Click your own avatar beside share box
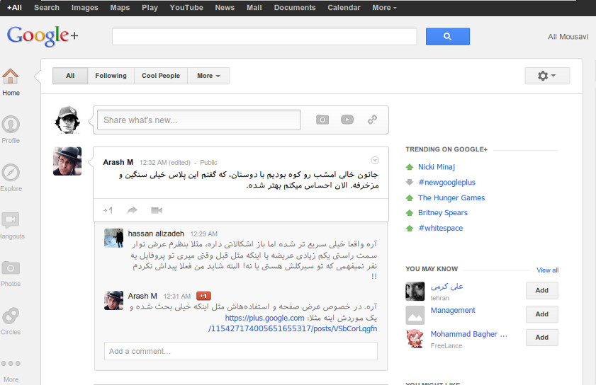 67,120
